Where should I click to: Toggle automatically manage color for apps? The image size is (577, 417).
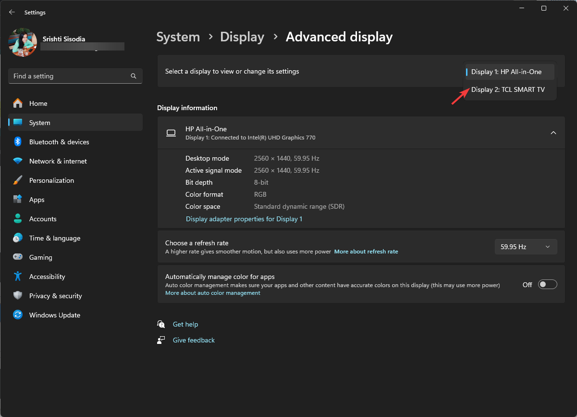click(x=547, y=284)
